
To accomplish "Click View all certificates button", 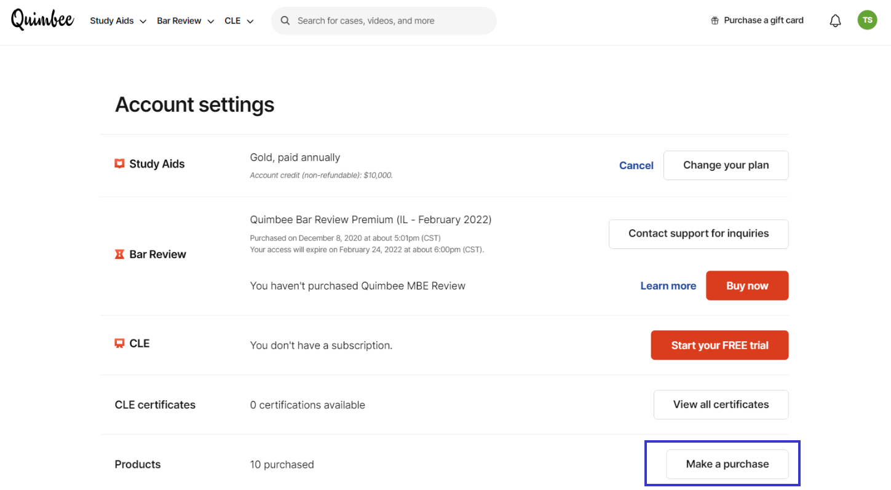I will click(x=721, y=405).
